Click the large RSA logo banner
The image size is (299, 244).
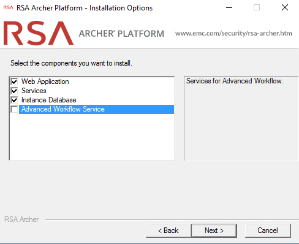[x=39, y=33]
